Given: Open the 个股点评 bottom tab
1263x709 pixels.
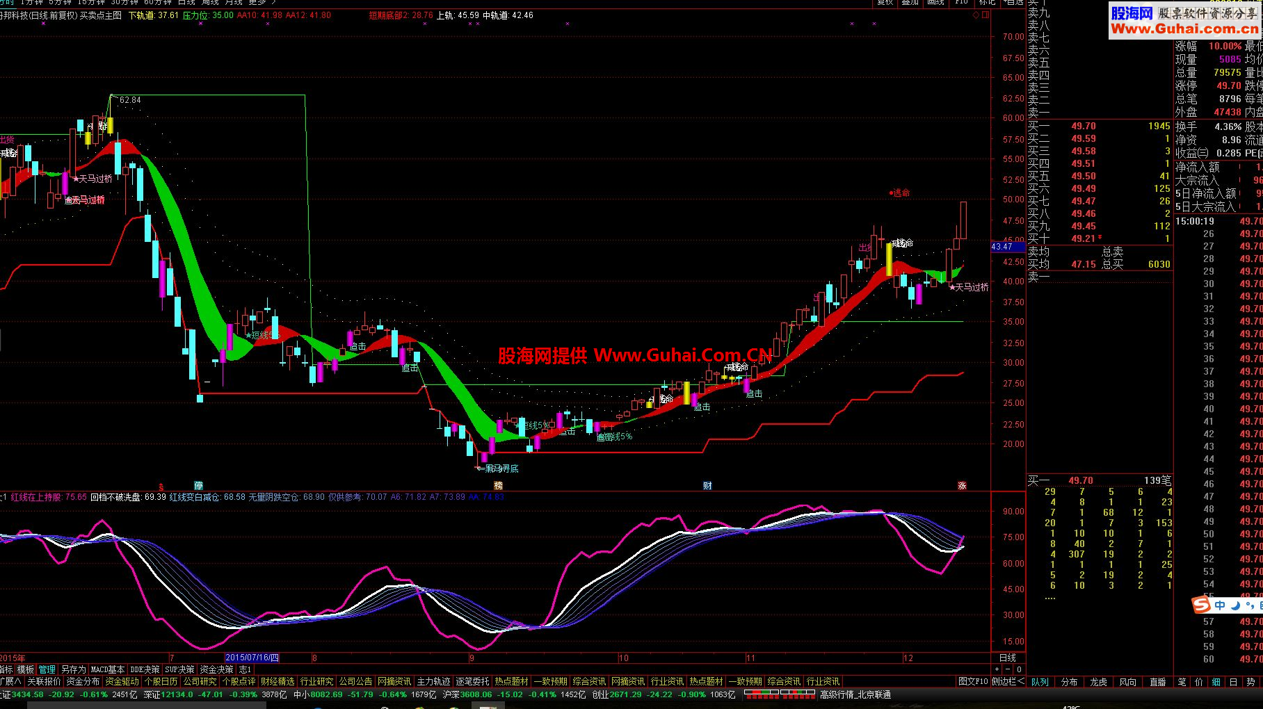Looking at the screenshot, I should click(239, 682).
